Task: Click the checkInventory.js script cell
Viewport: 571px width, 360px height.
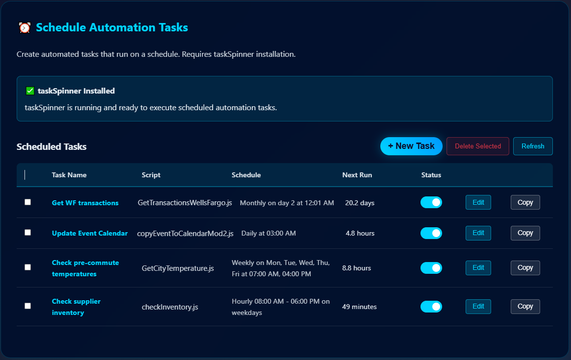Action: [x=170, y=307]
